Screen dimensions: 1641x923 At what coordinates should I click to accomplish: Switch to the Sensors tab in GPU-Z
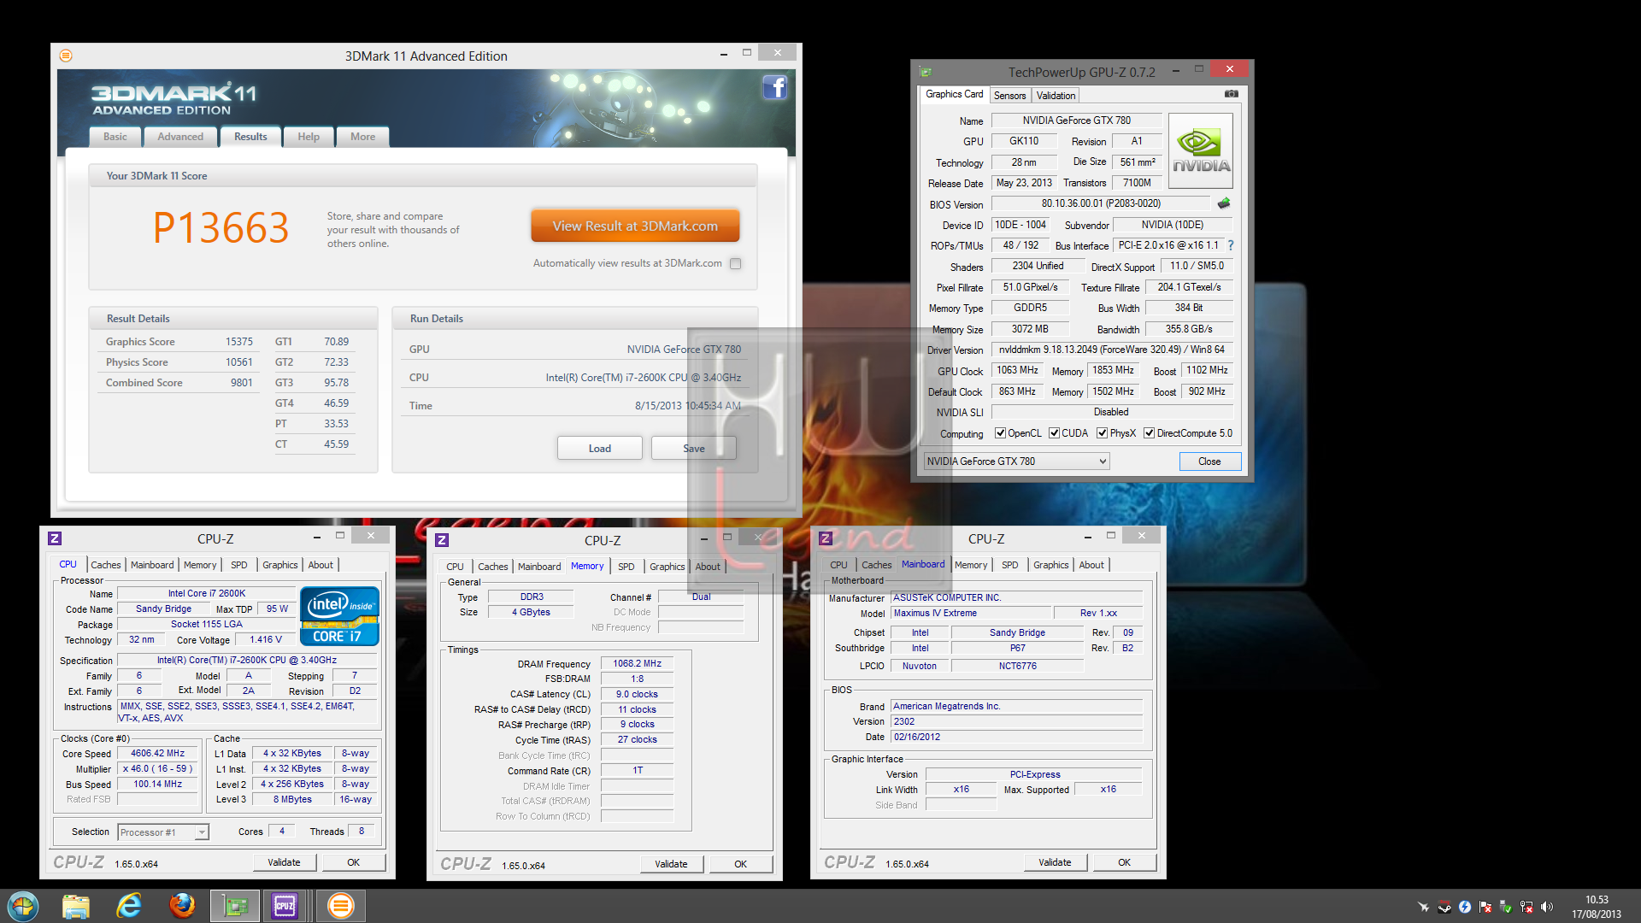(x=1009, y=96)
